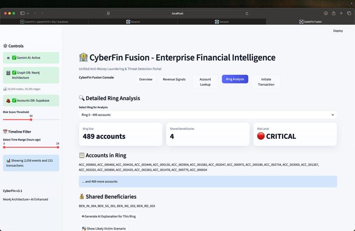Viewport: 355px width, 231px height.
Task: Click the Ring Size 489 accounts card
Action: coord(121,134)
